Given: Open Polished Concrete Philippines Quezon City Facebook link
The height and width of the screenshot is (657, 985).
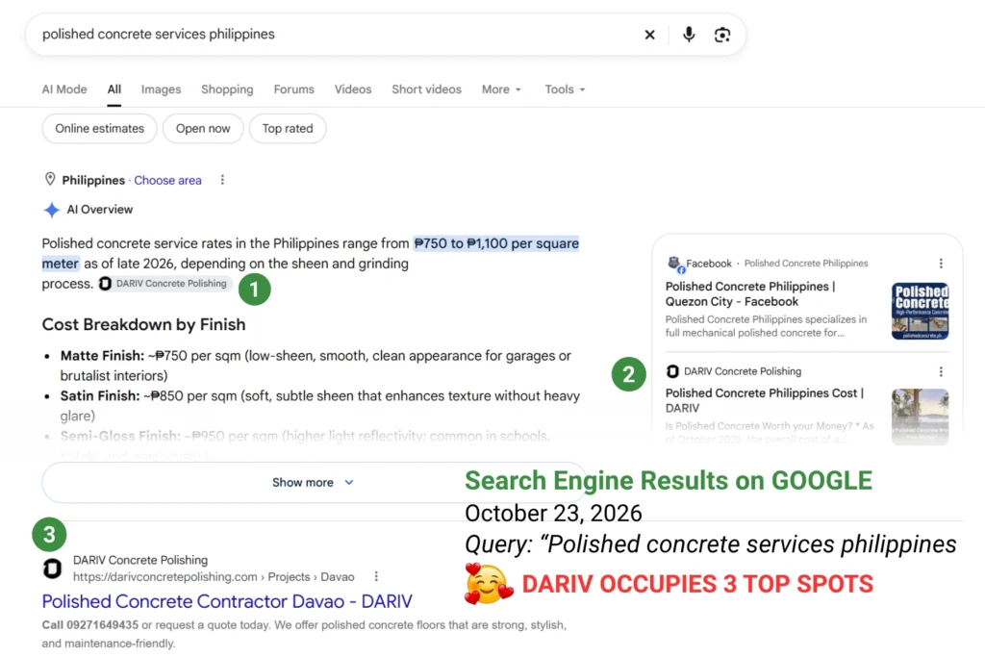Looking at the screenshot, I should [750, 294].
